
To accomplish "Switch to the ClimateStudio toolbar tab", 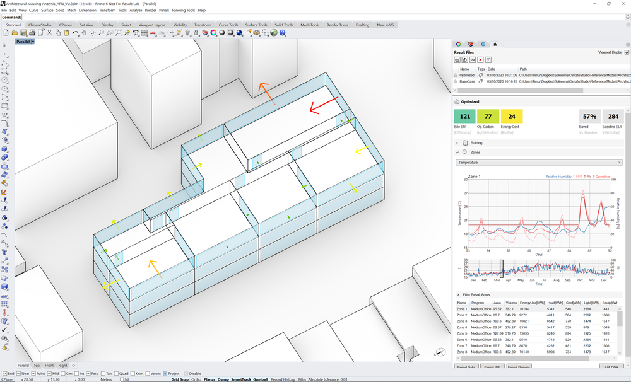I will tap(40, 25).
